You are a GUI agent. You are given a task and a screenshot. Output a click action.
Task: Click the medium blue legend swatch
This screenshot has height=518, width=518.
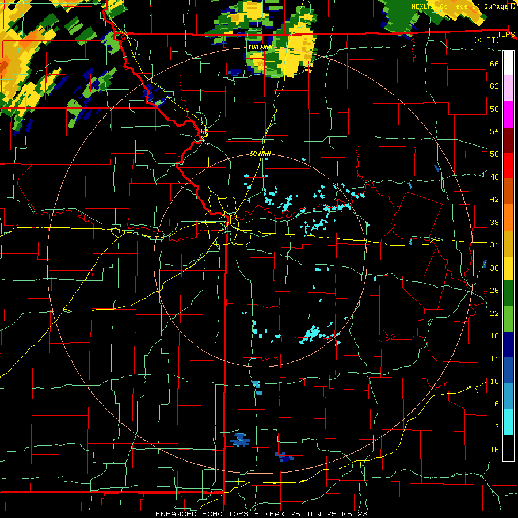click(508, 370)
